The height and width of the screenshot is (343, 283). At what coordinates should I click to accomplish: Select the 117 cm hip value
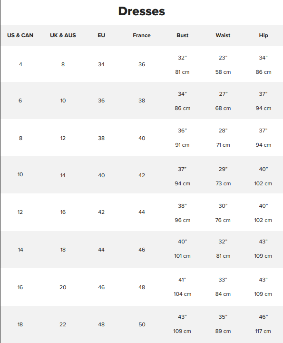(x=263, y=331)
